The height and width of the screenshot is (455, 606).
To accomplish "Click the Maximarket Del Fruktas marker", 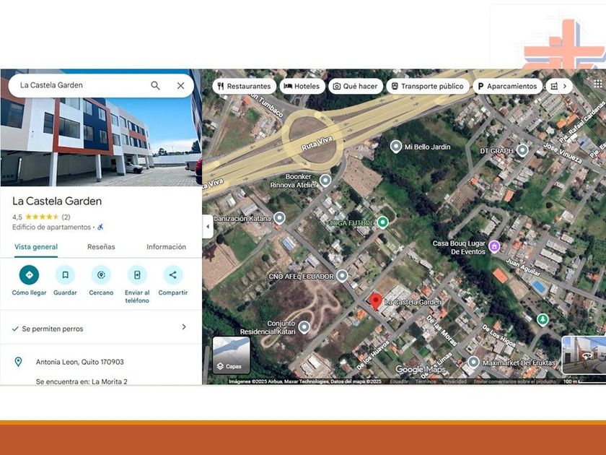I will [x=473, y=363].
